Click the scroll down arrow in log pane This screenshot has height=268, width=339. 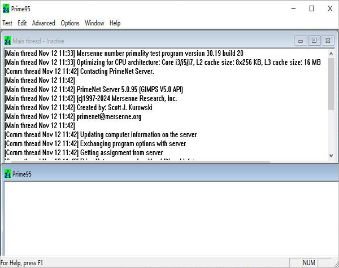pyautogui.click(x=331, y=155)
